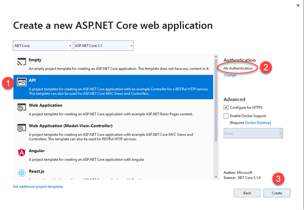Click the Change authentication link
Viewport: 304px width, 210px height.
[230, 75]
